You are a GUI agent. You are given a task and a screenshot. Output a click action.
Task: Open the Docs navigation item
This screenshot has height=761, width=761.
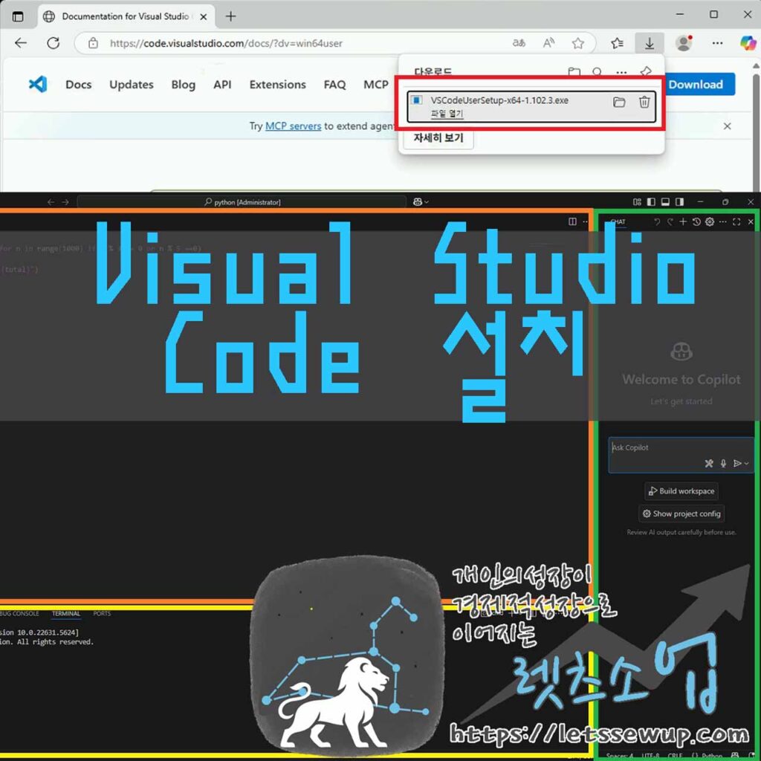(x=78, y=85)
